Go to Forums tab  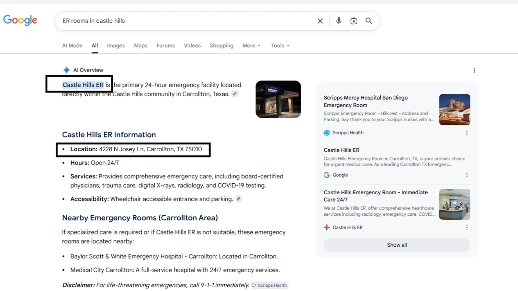pyautogui.click(x=166, y=46)
